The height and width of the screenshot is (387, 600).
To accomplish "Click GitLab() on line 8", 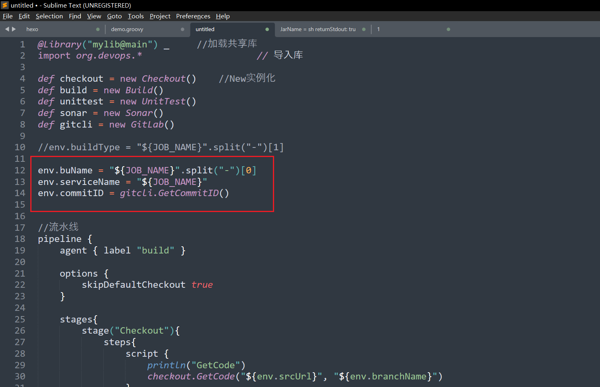I will point(153,125).
